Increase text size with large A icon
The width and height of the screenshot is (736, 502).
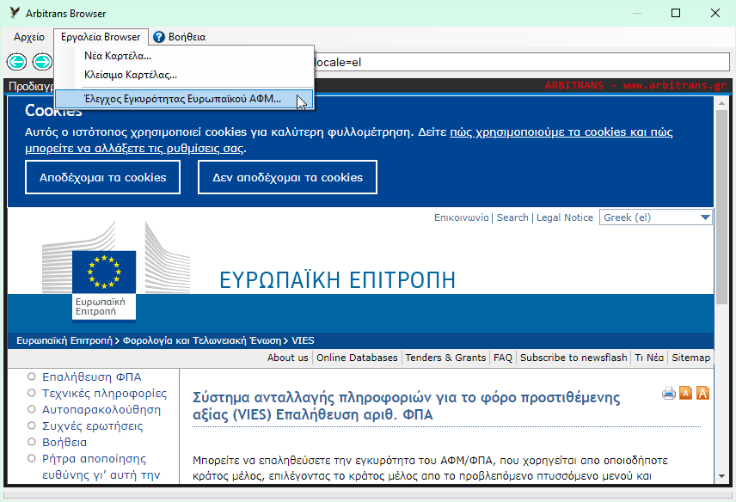click(702, 393)
